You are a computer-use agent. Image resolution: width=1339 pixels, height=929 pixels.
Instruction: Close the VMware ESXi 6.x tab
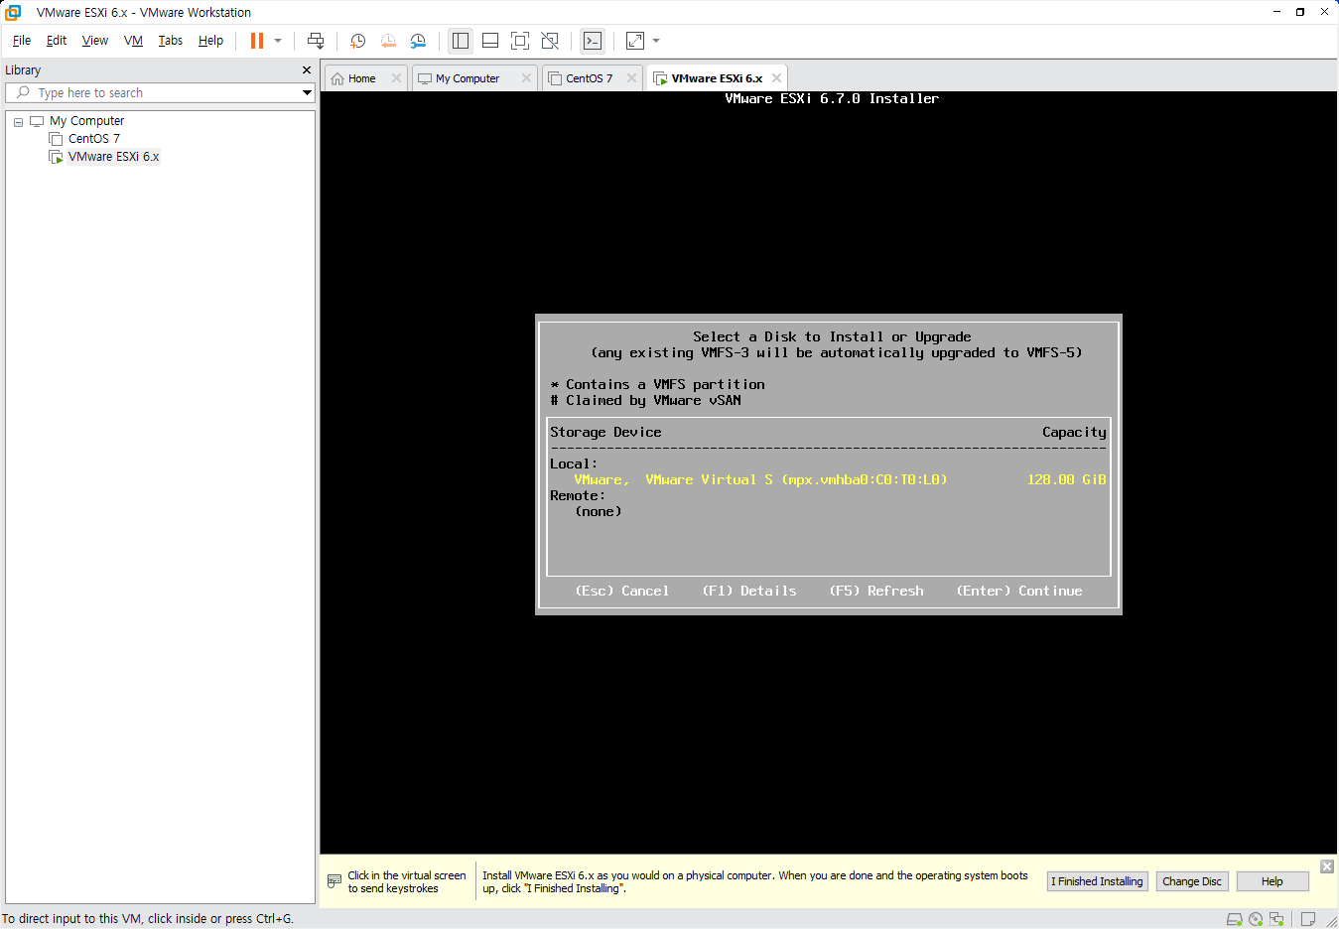tap(776, 78)
